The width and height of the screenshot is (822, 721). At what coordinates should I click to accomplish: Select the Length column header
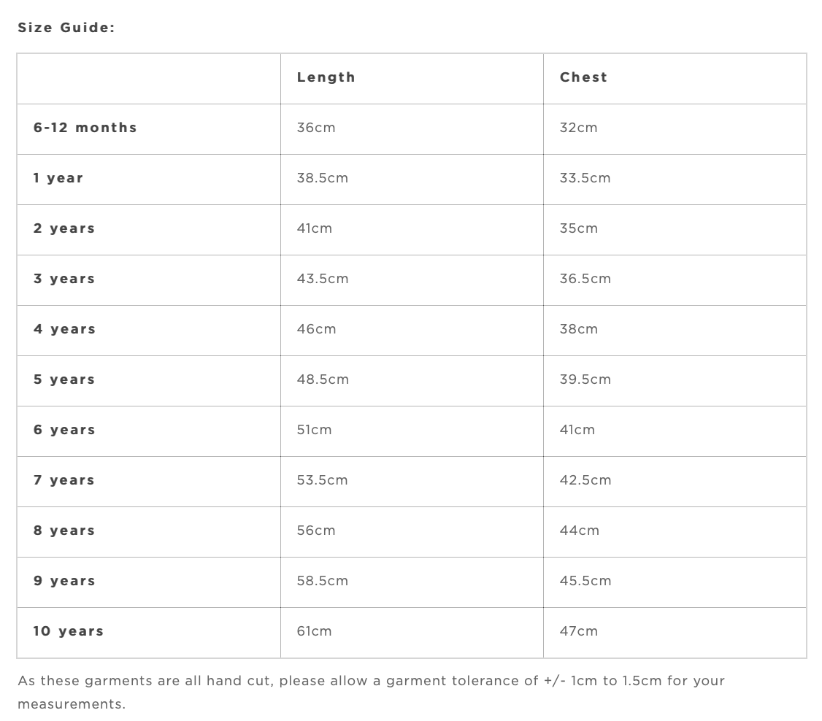pyautogui.click(x=326, y=77)
